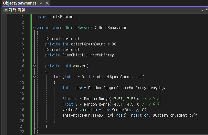
Task: Collapse the for loop block
Action: coord(34,77)
